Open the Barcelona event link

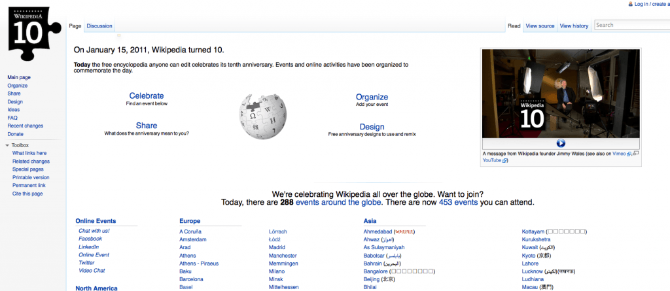[x=191, y=279]
